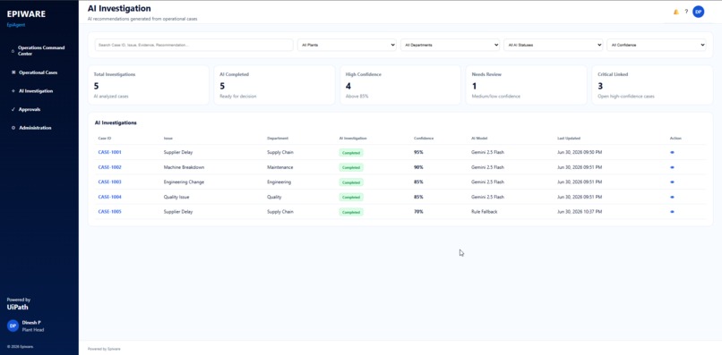Click the Rule Fallback model cell

coord(484,212)
